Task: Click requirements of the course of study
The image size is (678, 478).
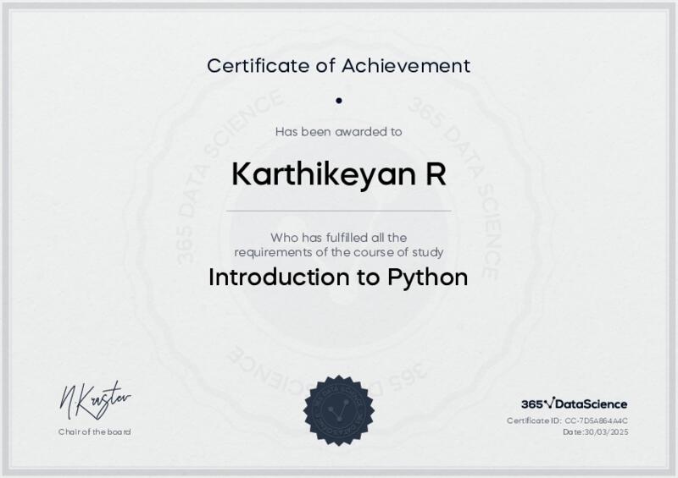Action: pyautogui.click(x=338, y=252)
